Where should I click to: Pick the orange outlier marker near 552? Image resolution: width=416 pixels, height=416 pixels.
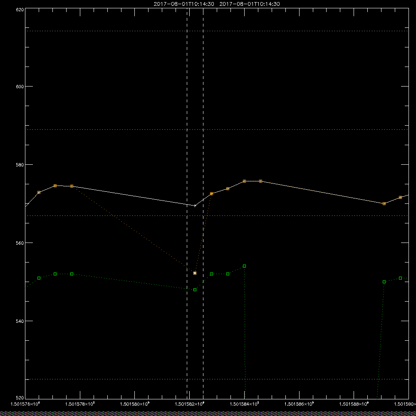[195, 273]
